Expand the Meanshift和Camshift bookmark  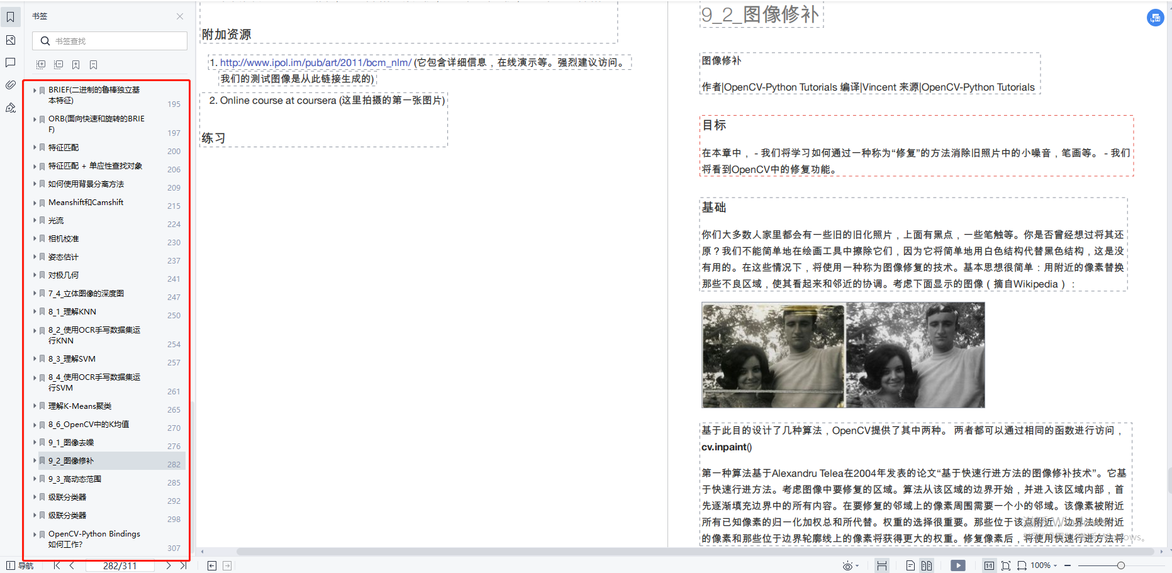35,202
